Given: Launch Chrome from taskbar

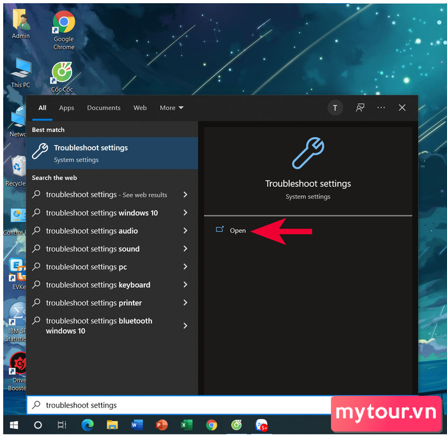Looking at the screenshot, I should [211, 425].
